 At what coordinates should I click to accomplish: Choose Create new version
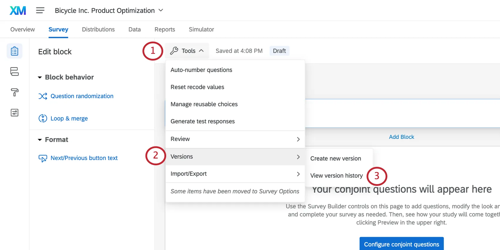pos(335,159)
